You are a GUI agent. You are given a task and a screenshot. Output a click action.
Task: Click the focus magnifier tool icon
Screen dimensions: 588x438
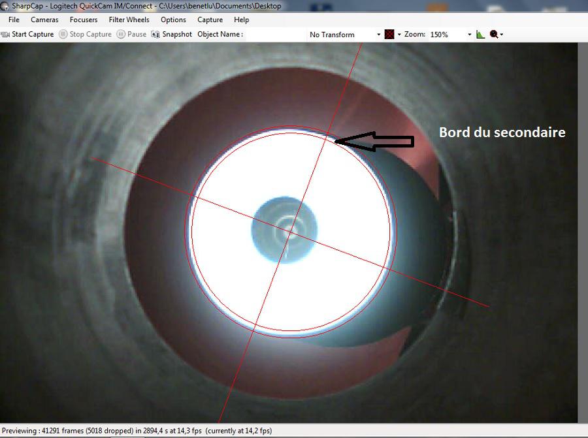(x=494, y=35)
